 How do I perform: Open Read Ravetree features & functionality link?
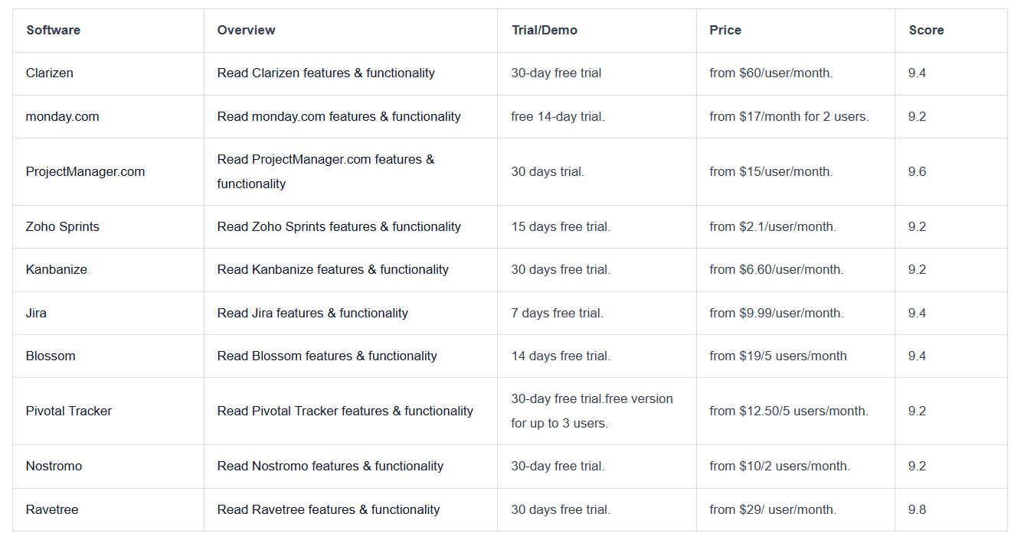click(329, 510)
